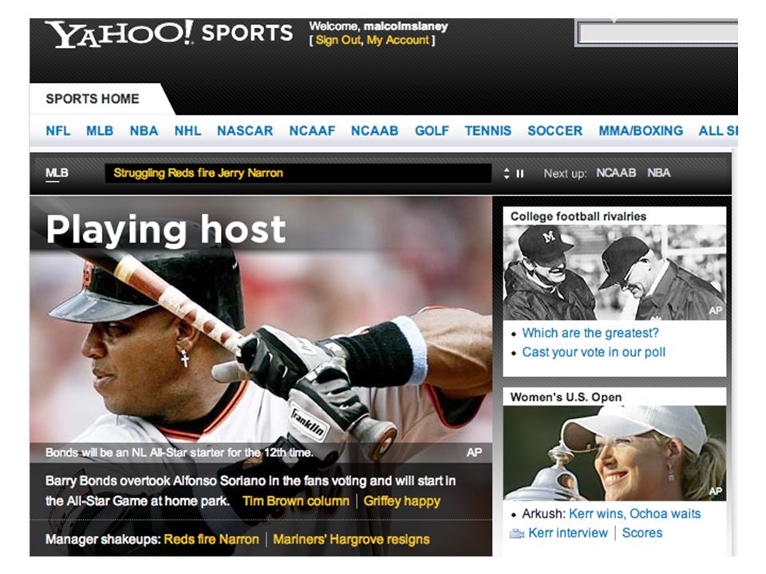This screenshot has height=574, width=766.
Task: Switch ticker to NCAAB next up
Action: point(616,173)
